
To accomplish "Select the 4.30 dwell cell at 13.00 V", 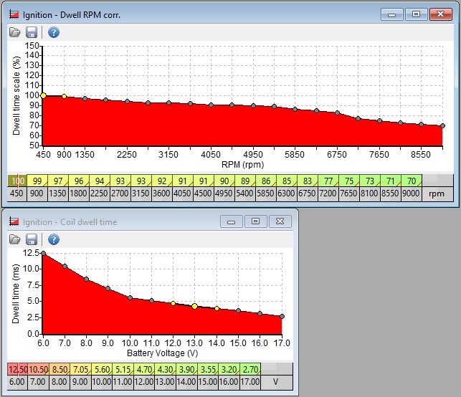I will 165,369.
